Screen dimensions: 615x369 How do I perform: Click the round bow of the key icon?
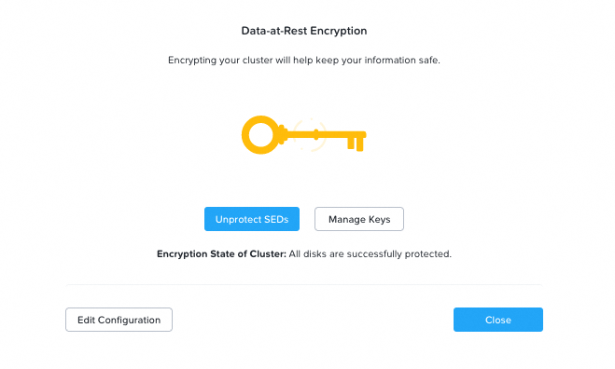260,135
